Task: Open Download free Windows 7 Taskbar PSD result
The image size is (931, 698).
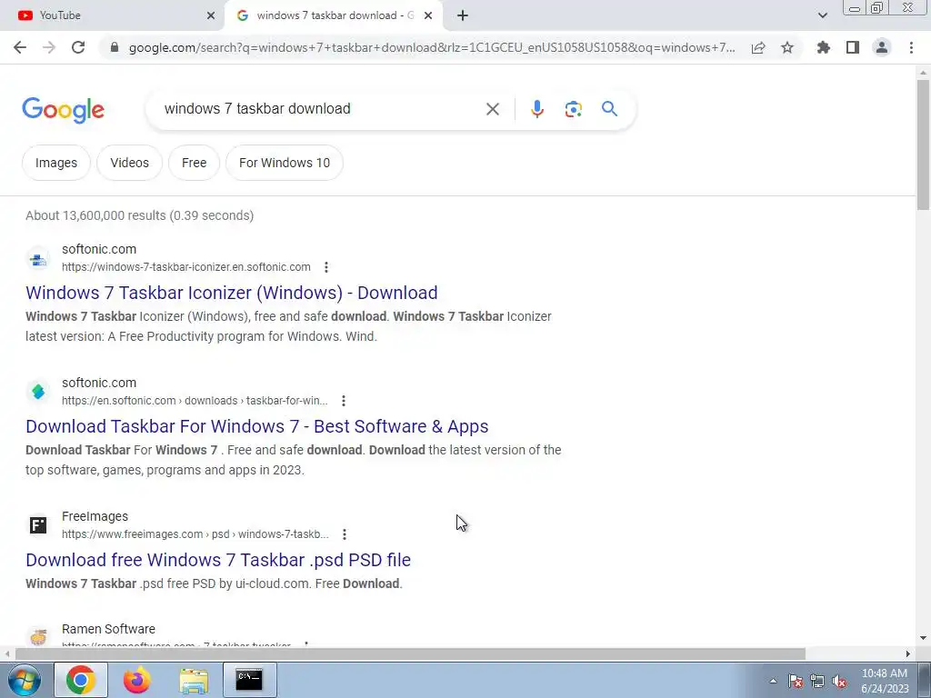Action: 218,560
